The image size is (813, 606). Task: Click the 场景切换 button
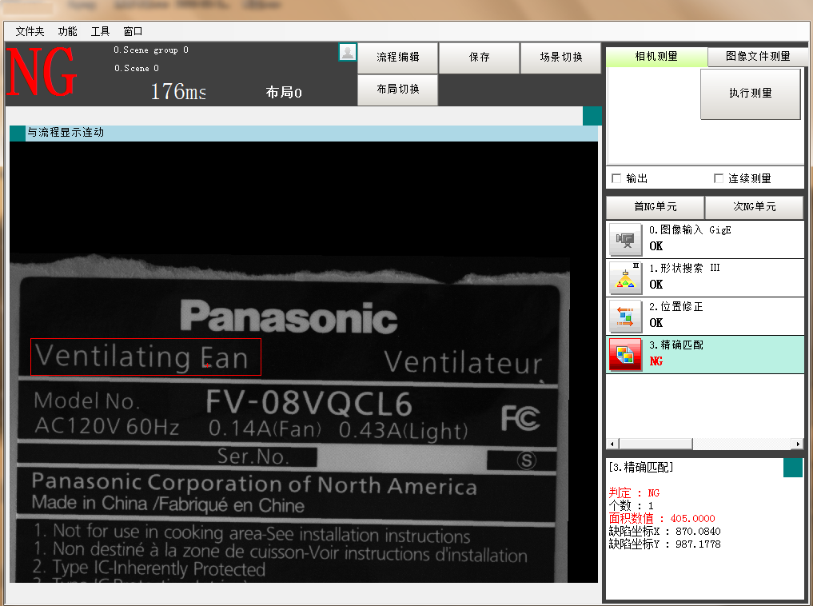click(x=560, y=58)
